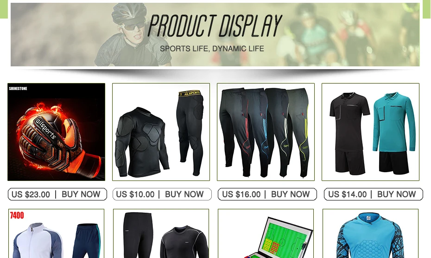
Task: Buy the training pants for US $16.00
Action: coord(267,194)
